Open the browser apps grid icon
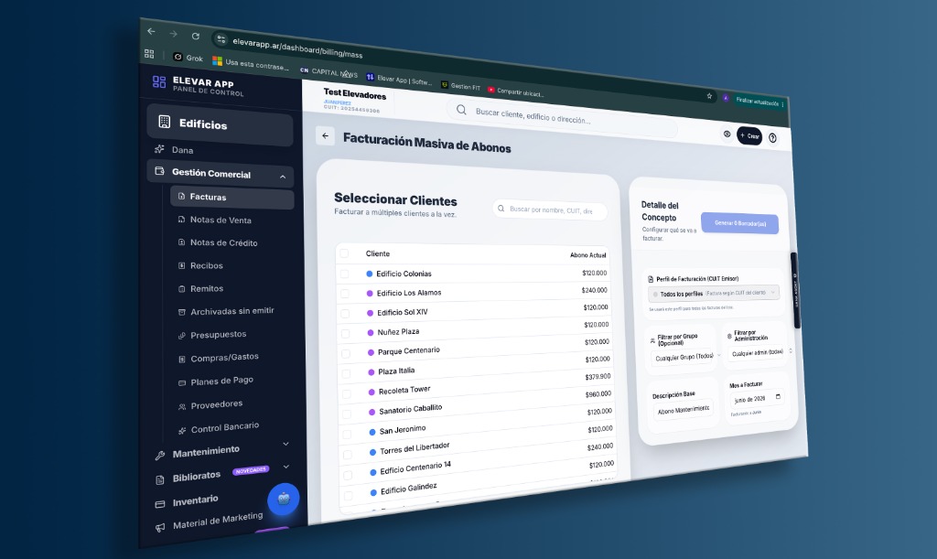The width and height of the screenshot is (937, 559). 149,54
